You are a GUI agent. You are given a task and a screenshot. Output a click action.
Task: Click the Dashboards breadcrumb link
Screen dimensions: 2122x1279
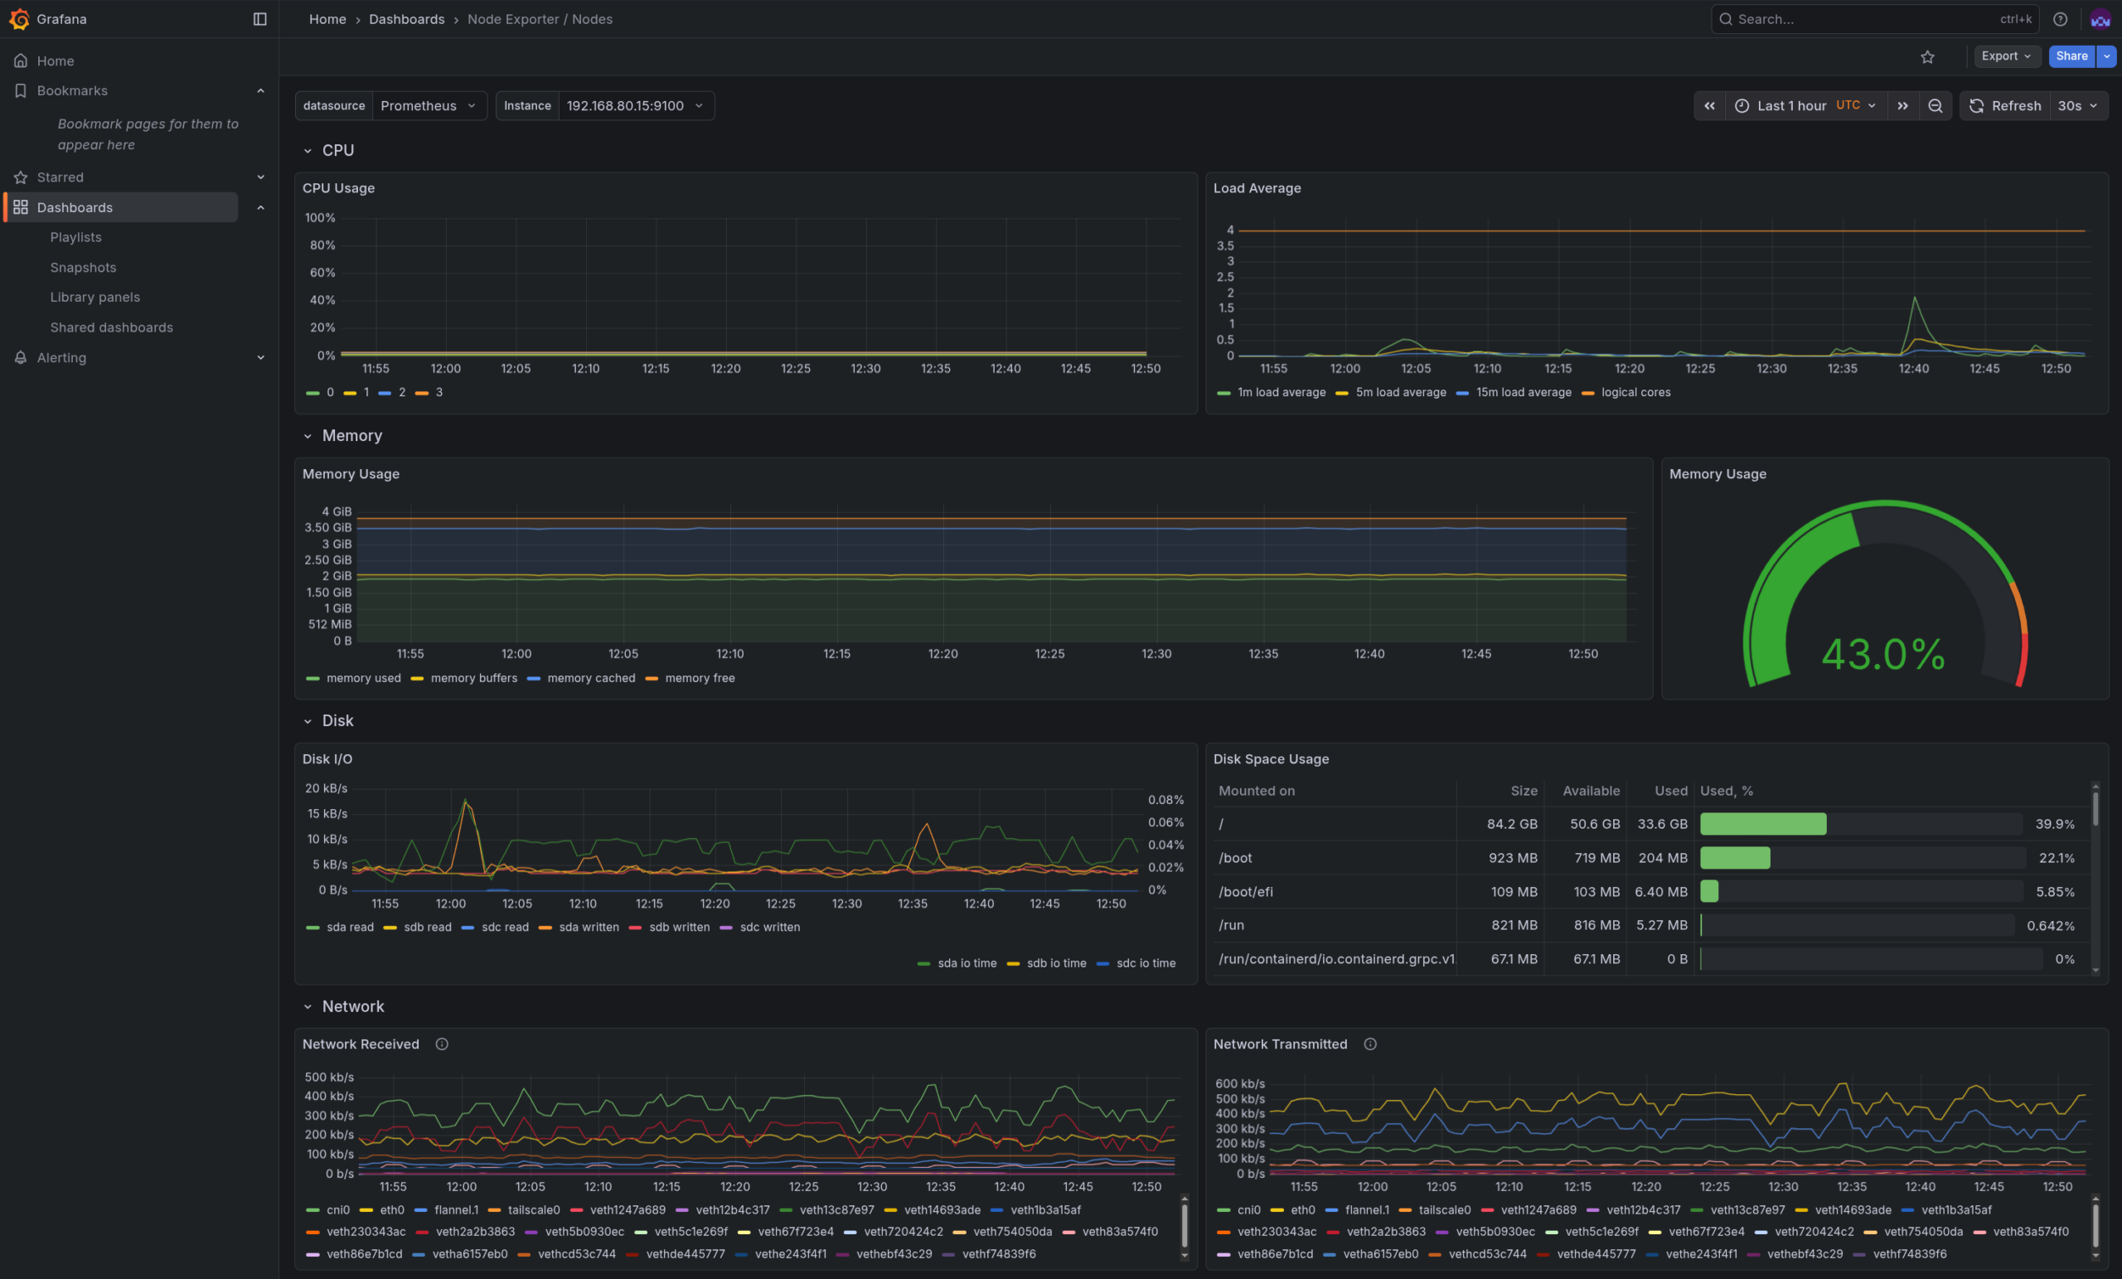coord(406,19)
